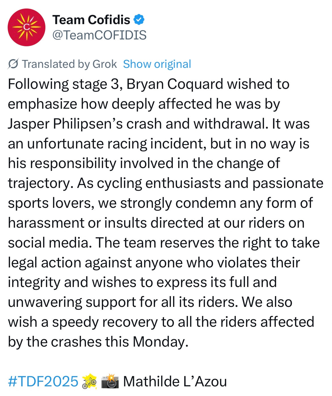
Task: Click the 'Translated by Grok' label
Action: pos(70,64)
